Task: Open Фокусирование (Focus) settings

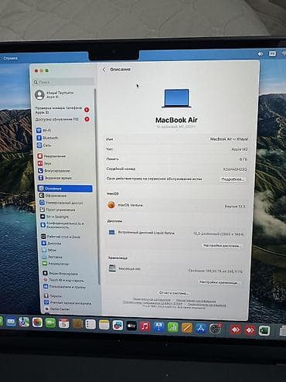Action: [54, 170]
